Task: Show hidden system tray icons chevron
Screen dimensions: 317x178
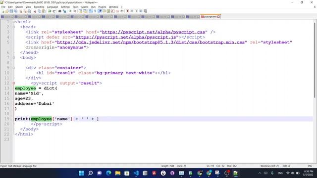Action: [x=260, y=173]
